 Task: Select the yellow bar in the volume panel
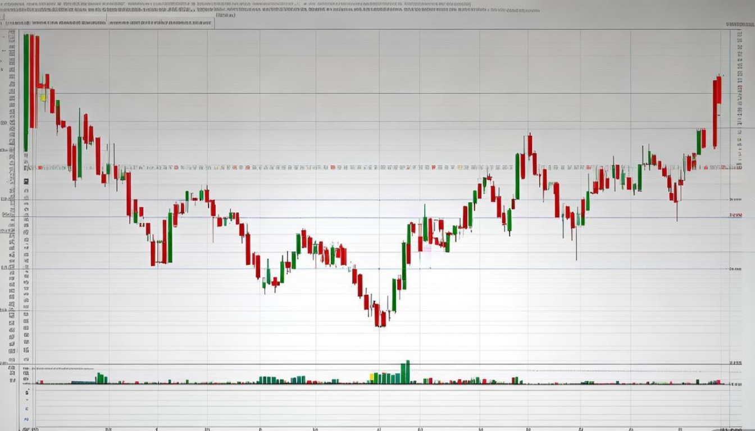[x=372, y=377]
